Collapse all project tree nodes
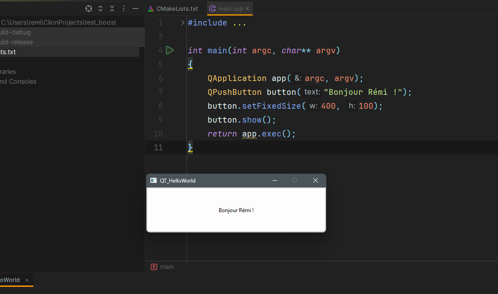The width and height of the screenshot is (498, 294). 112,9
